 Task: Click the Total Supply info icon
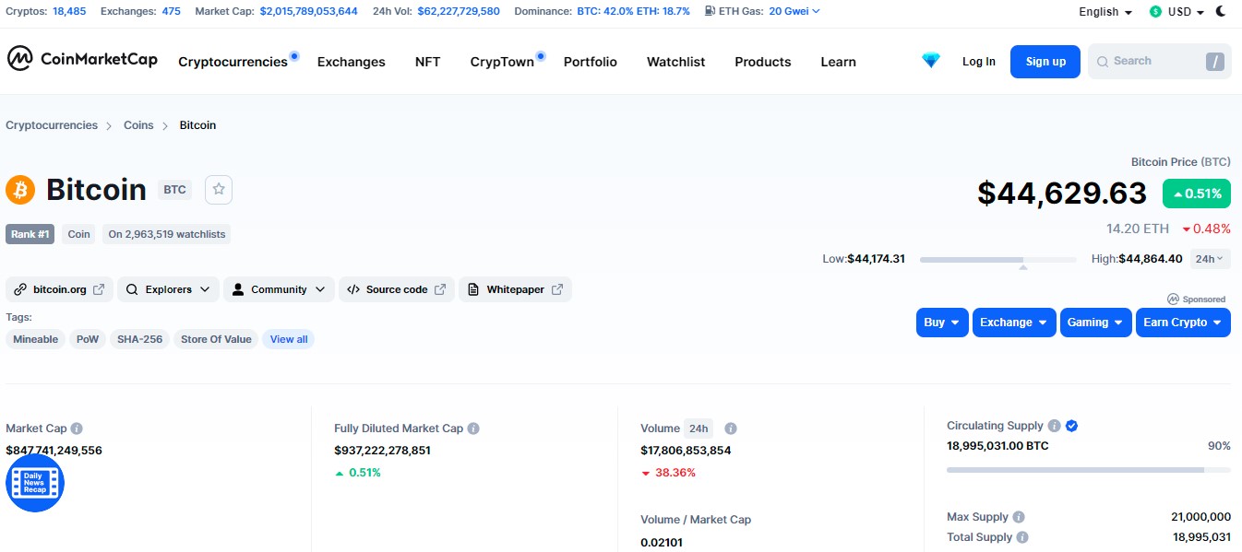[x=1022, y=537]
